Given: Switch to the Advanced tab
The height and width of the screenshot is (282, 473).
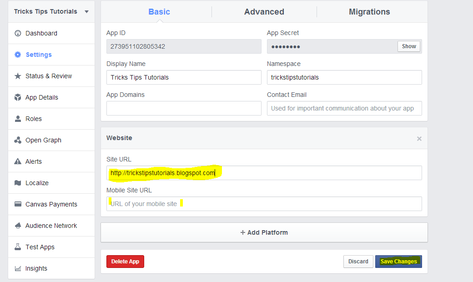Looking at the screenshot, I should tap(264, 12).
